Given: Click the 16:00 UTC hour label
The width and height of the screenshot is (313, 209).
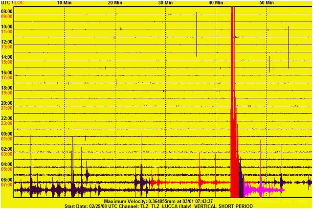Looking at the screenshot, I should point(7,72).
